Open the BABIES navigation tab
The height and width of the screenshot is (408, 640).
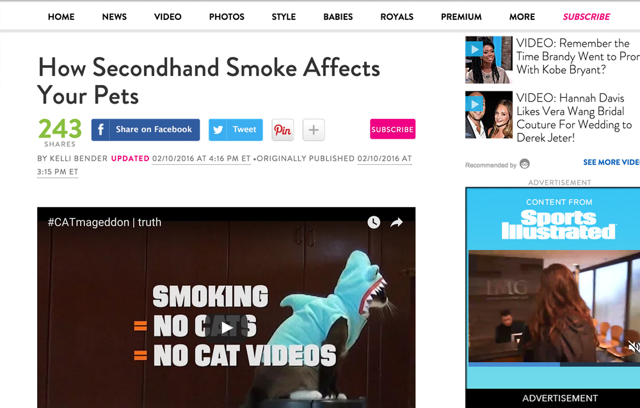pos(338,17)
